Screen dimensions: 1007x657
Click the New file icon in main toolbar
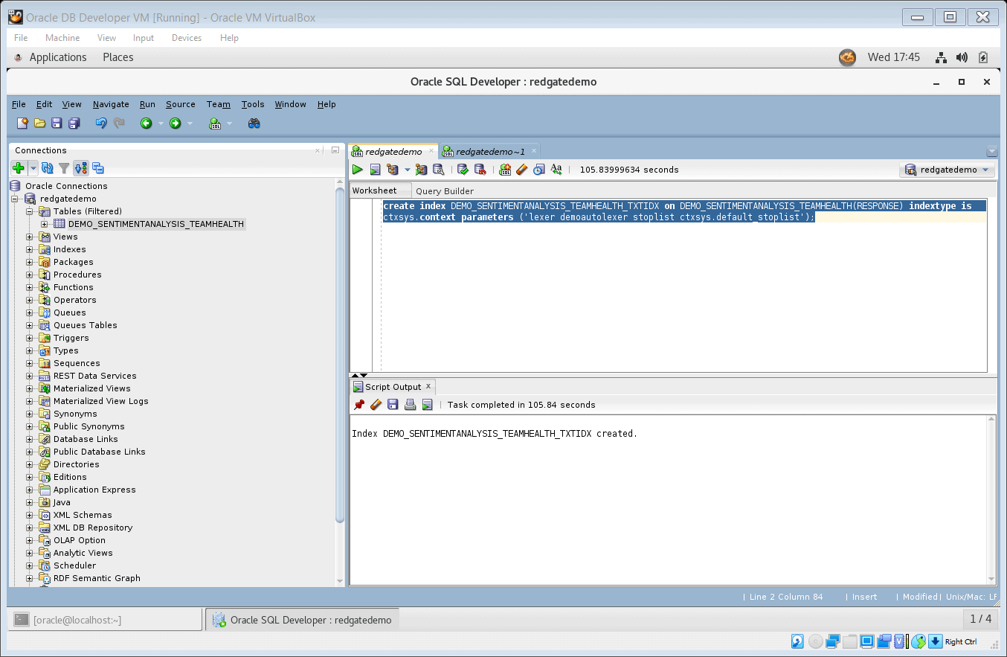click(22, 124)
